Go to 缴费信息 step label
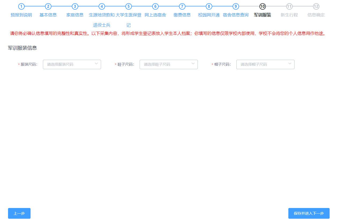The width and height of the screenshot is (339, 223). click(x=182, y=15)
